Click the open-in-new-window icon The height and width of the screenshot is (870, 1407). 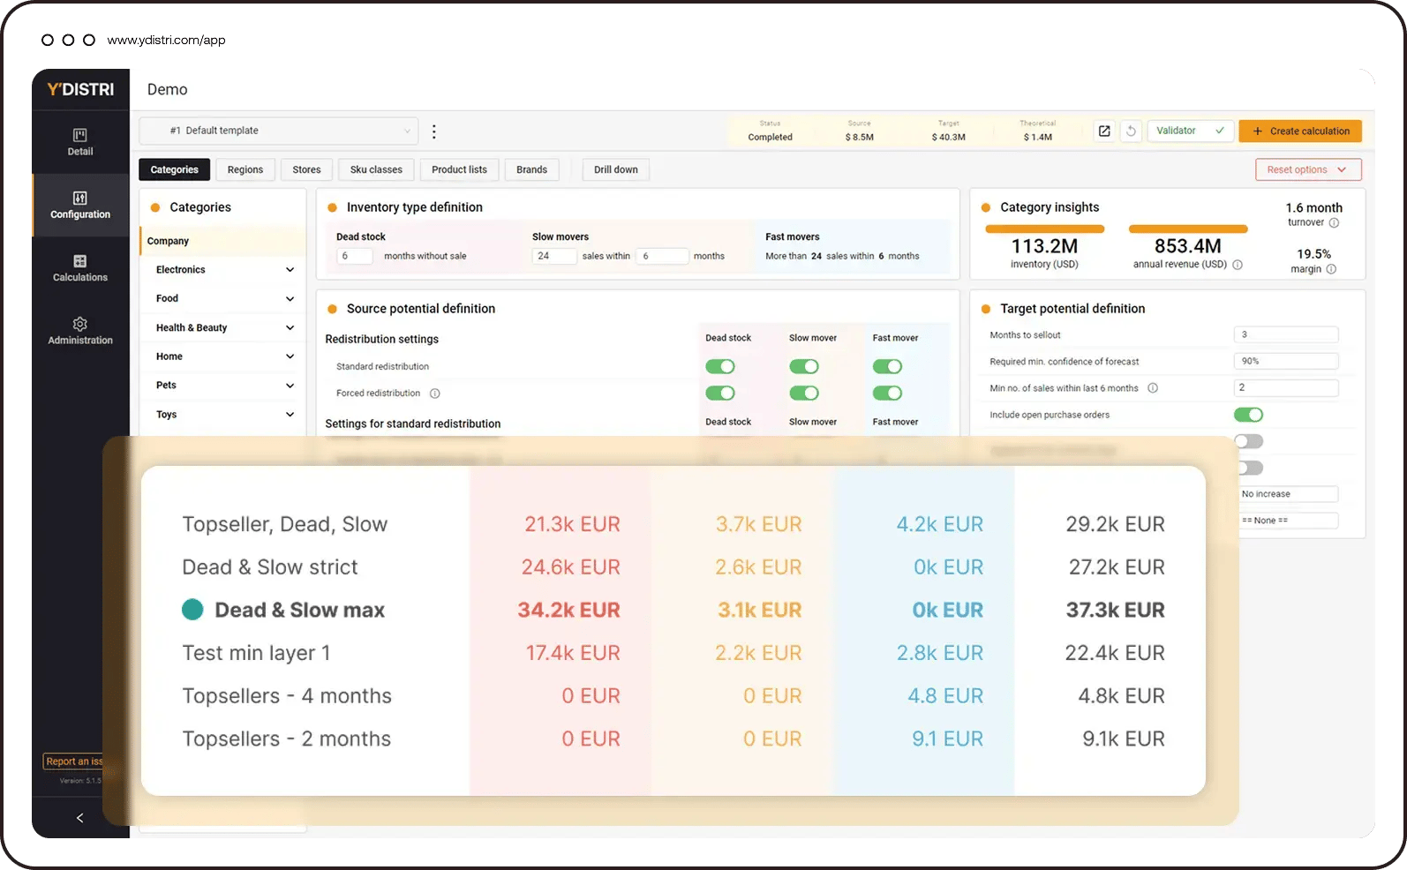[x=1103, y=131]
